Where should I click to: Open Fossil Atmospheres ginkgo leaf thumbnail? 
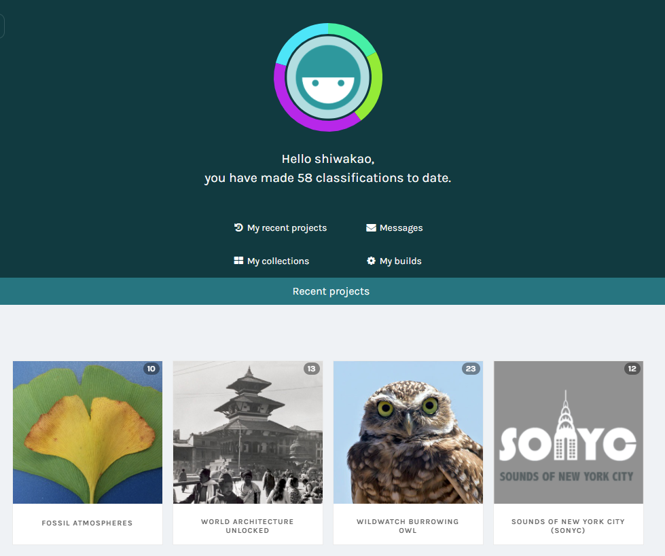pyautogui.click(x=88, y=432)
